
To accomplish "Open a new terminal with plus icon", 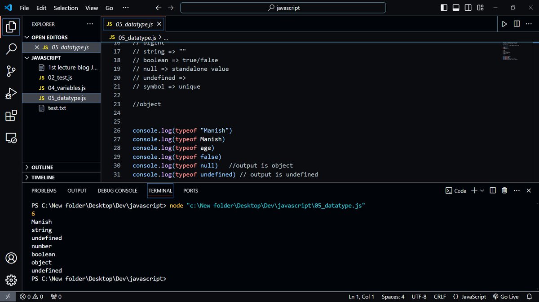I will point(475,190).
